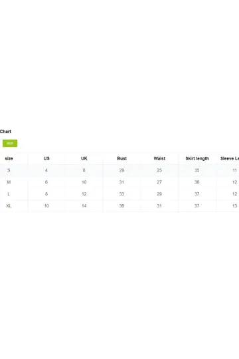
Task: Click Bust value 31 in M row
Action: (121, 182)
